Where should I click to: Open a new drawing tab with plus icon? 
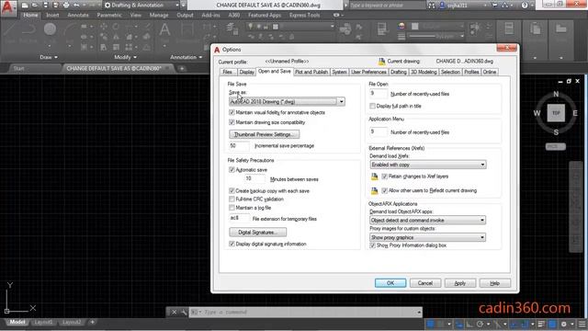pyautogui.click(x=182, y=68)
